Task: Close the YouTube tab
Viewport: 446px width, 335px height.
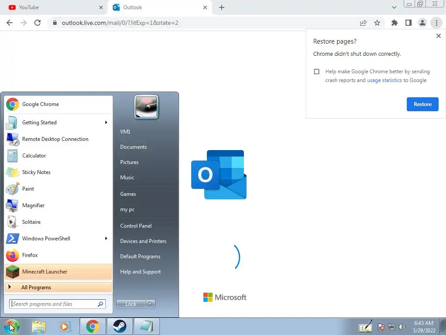Action: [101, 7]
